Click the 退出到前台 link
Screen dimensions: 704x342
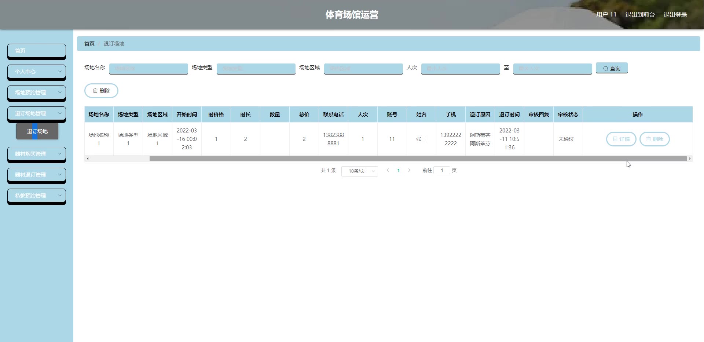point(640,15)
